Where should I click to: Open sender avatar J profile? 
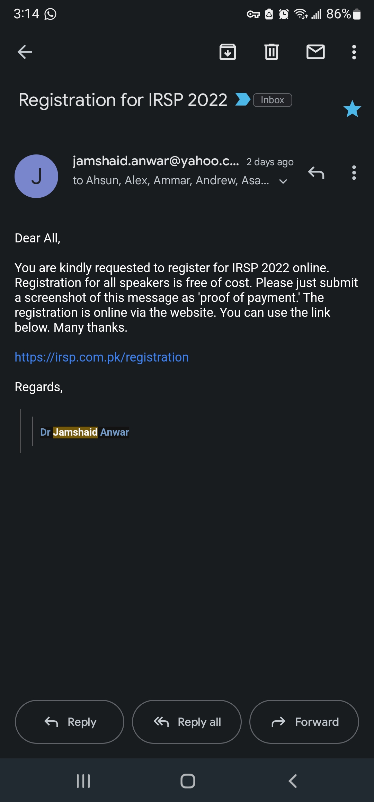click(36, 176)
